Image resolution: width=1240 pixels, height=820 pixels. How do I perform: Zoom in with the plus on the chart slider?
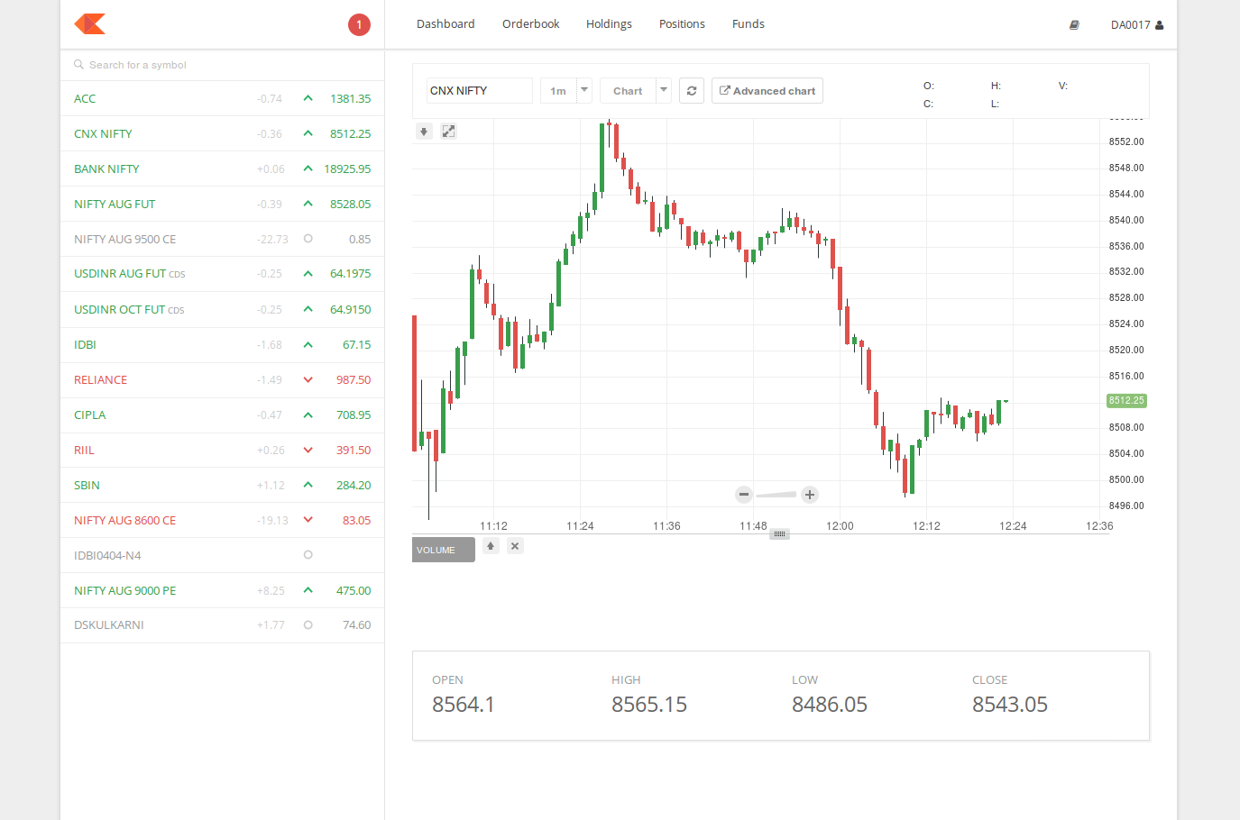tap(809, 495)
